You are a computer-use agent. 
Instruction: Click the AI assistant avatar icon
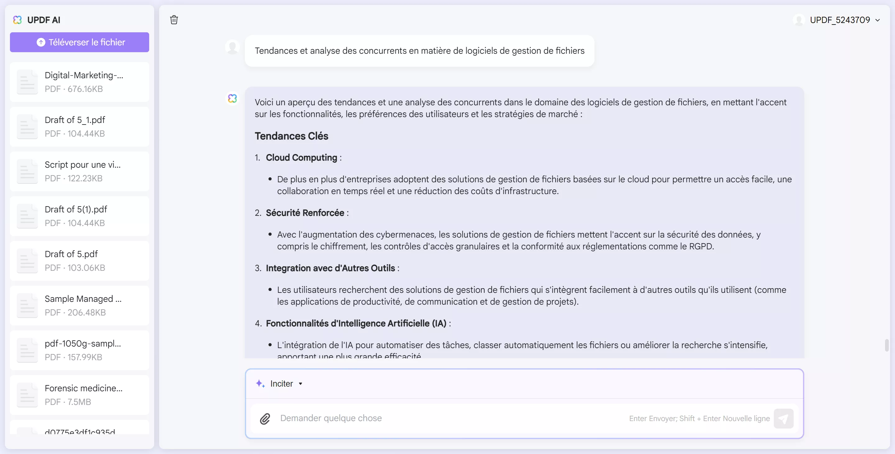click(x=232, y=98)
